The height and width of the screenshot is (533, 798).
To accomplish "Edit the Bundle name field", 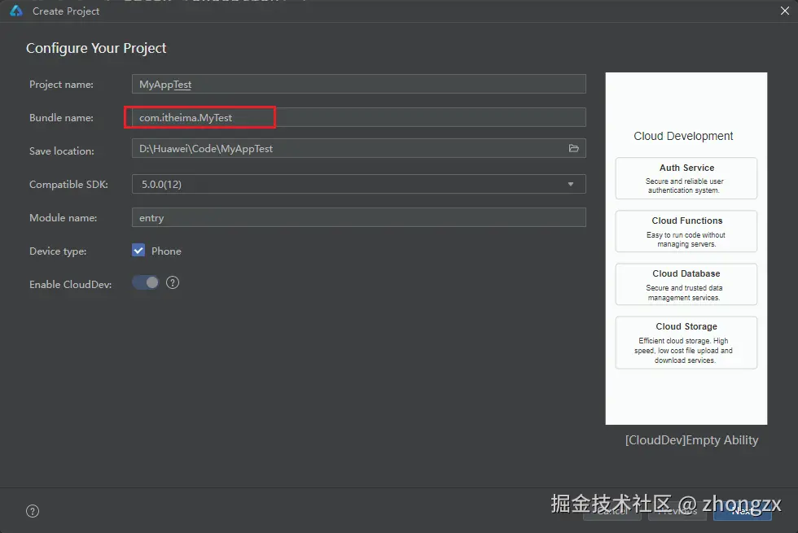I will 359,117.
